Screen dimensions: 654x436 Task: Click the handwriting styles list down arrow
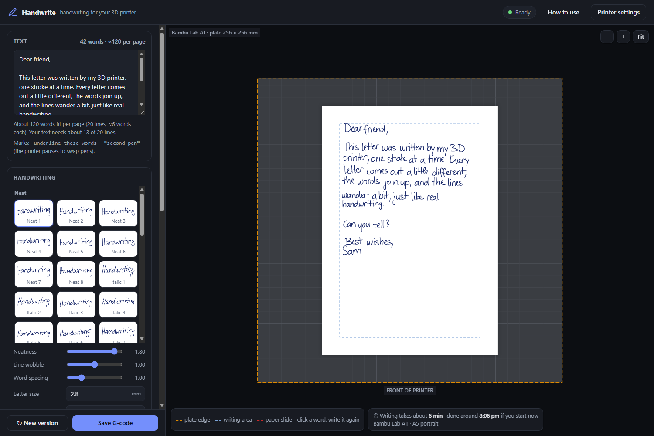click(142, 339)
